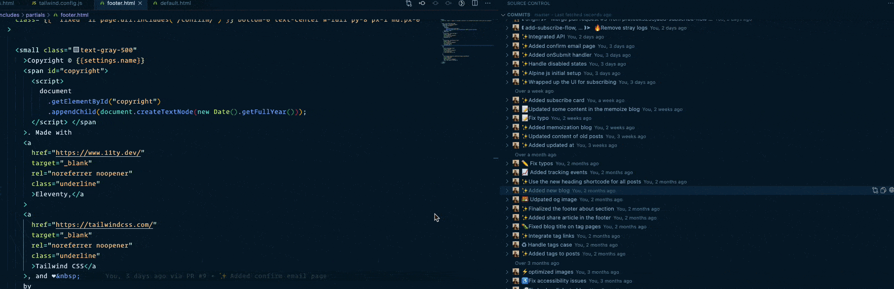
Task: Copy SHA icon on Added new blog commit
Action: pos(883,190)
